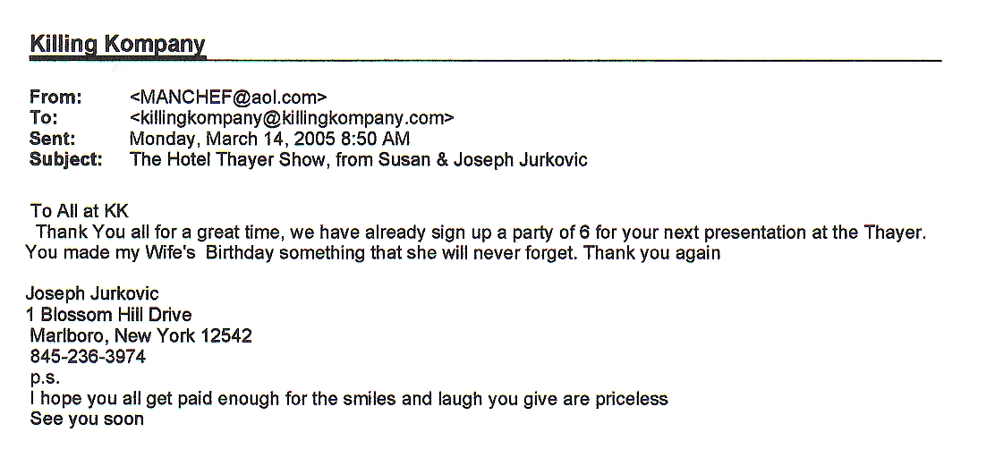Click the 1 Blossom Hill Drive address line
This screenshot has width=995, height=449.
pyautogui.click(x=108, y=315)
